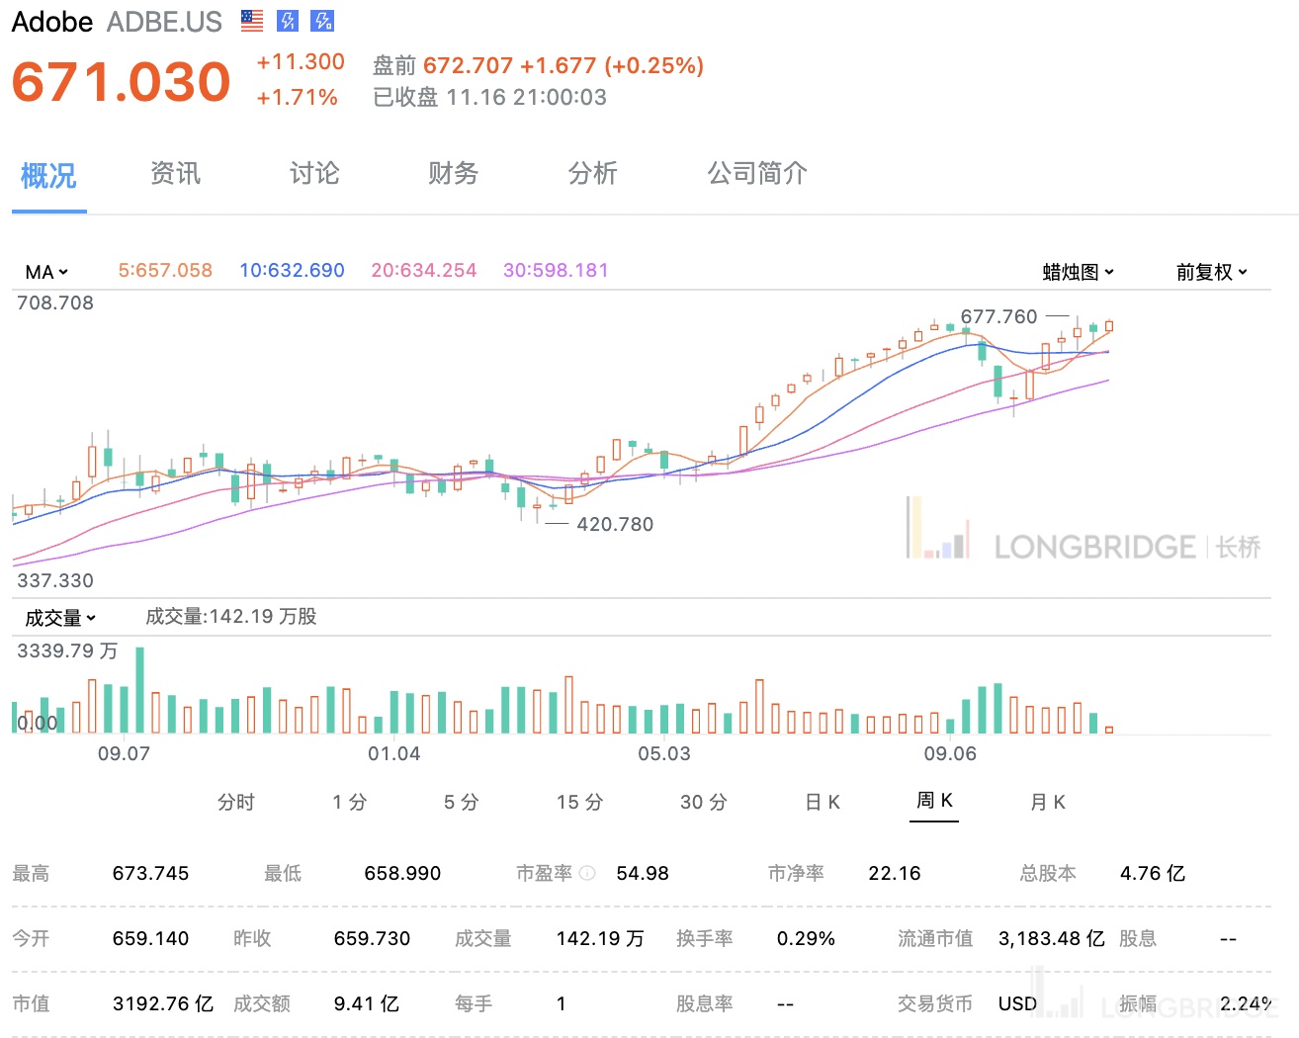Viewport: 1299px width, 1038px height.
Task: Click the 09.06 date label on axis
Action: coord(950,753)
